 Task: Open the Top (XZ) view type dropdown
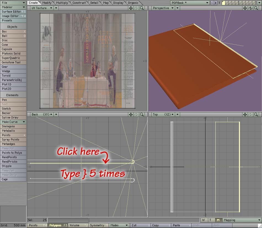163,114
